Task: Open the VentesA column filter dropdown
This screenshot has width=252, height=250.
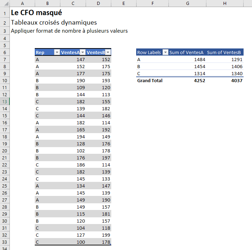Action: pyautogui.click(x=82, y=52)
